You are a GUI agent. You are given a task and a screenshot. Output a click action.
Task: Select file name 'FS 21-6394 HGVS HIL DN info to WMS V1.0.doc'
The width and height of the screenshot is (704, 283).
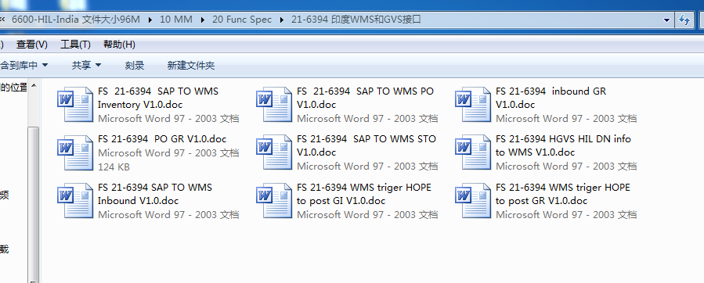click(x=563, y=145)
